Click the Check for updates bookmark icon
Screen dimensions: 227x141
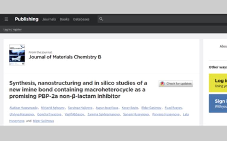[162, 84]
